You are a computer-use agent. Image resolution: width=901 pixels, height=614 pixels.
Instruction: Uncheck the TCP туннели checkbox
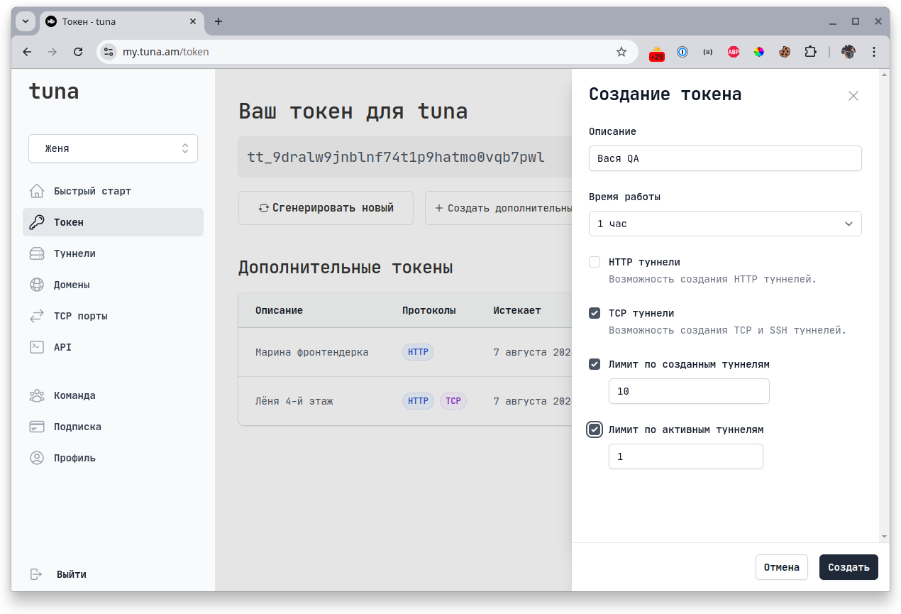595,313
